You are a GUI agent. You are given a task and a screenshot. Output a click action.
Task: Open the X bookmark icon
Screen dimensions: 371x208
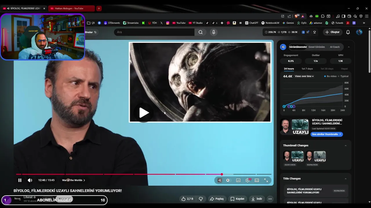tap(161, 23)
